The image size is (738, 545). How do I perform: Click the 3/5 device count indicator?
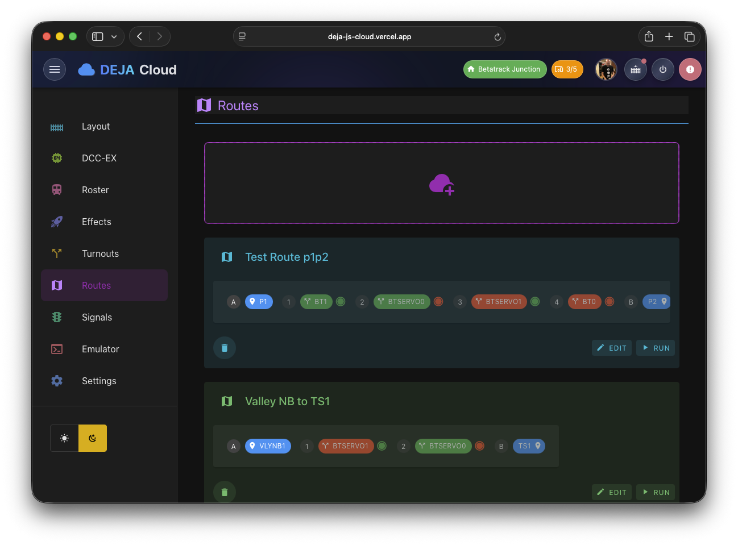point(567,69)
